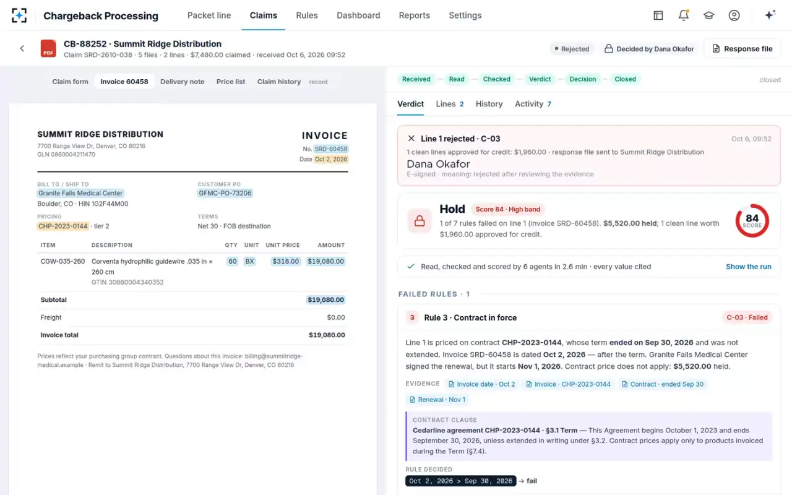
Task: Switch to the Price list document
Action: (231, 82)
